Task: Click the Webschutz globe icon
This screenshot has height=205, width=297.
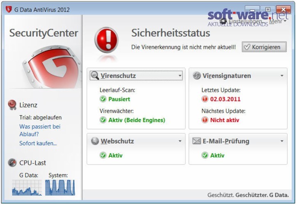Action: [95, 141]
